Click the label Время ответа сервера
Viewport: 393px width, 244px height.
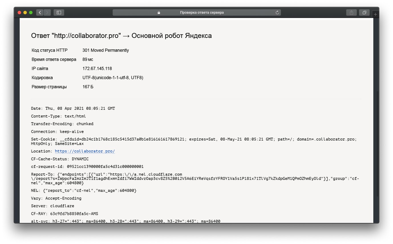pos(54,60)
